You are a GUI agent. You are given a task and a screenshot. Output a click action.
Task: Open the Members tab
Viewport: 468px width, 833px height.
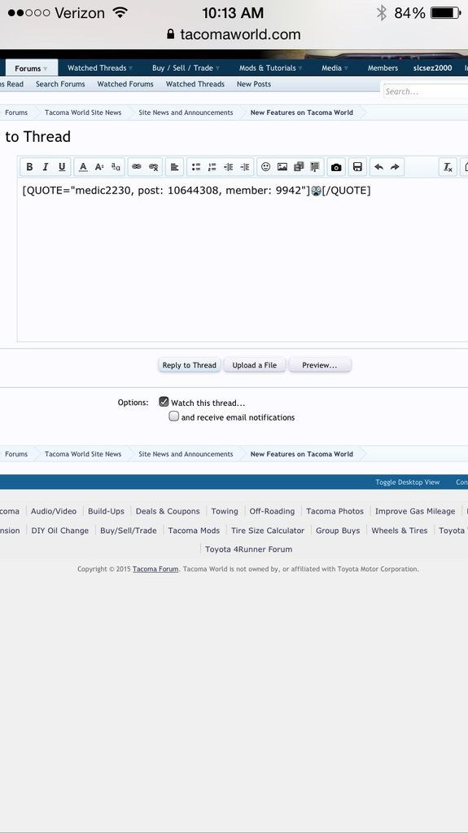click(x=383, y=68)
